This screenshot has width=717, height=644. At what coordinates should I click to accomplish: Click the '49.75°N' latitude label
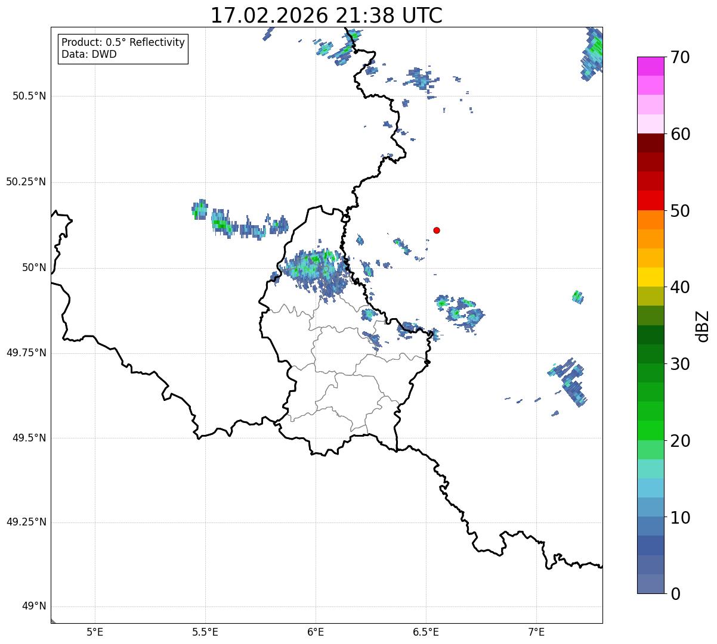point(26,353)
